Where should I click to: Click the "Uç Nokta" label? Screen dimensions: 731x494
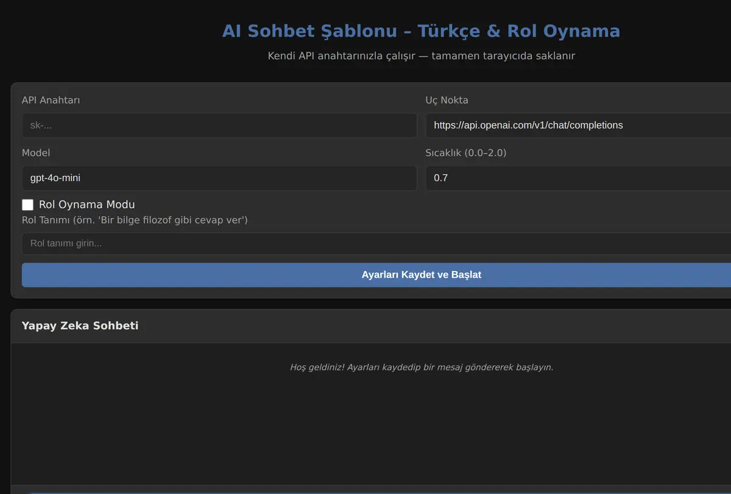[x=447, y=100]
